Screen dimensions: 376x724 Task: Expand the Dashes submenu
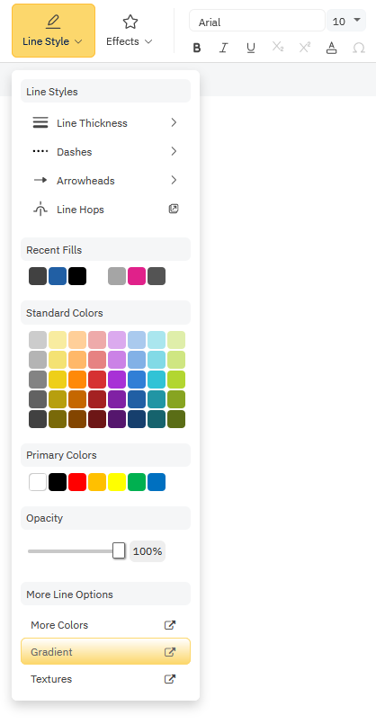105,152
